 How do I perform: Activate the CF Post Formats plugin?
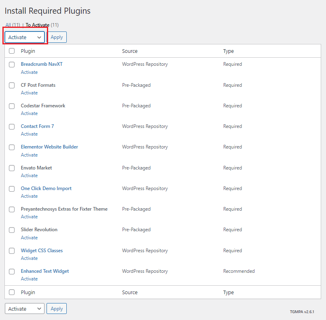pos(29,93)
